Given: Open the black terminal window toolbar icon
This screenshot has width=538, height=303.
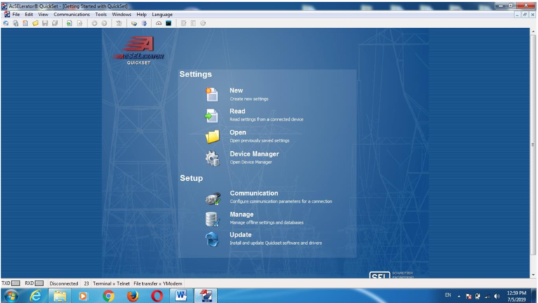Looking at the screenshot, I should (x=168, y=23).
